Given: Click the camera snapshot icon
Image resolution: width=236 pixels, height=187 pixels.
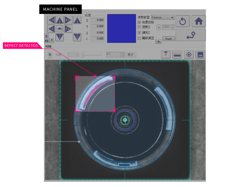Looking at the screenshot, I should [x=47, y=41].
